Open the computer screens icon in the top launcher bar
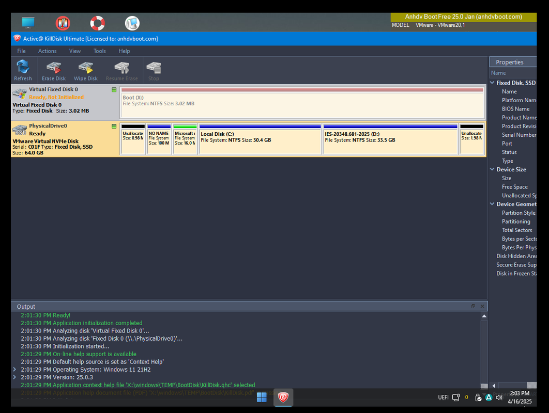 coord(132,23)
